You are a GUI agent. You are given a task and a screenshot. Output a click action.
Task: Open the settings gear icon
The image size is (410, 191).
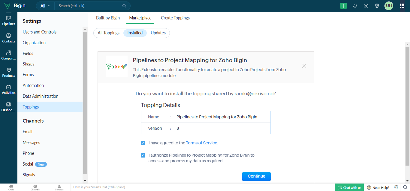point(377,6)
